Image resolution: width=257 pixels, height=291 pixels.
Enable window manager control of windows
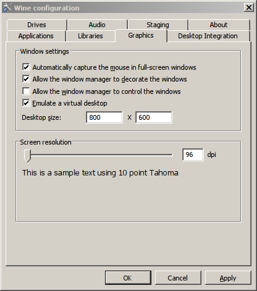[x=26, y=91]
